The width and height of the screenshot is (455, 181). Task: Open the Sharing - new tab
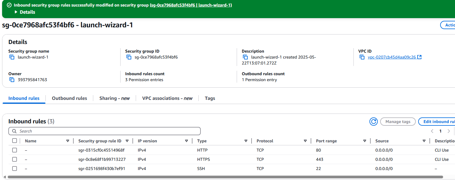click(114, 98)
